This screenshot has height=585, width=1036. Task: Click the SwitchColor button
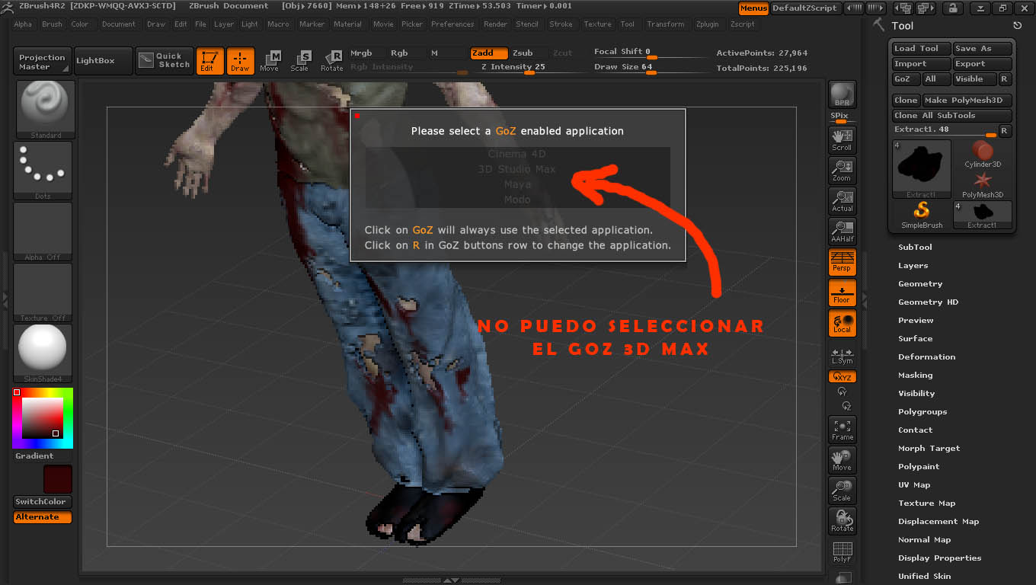point(43,501)
